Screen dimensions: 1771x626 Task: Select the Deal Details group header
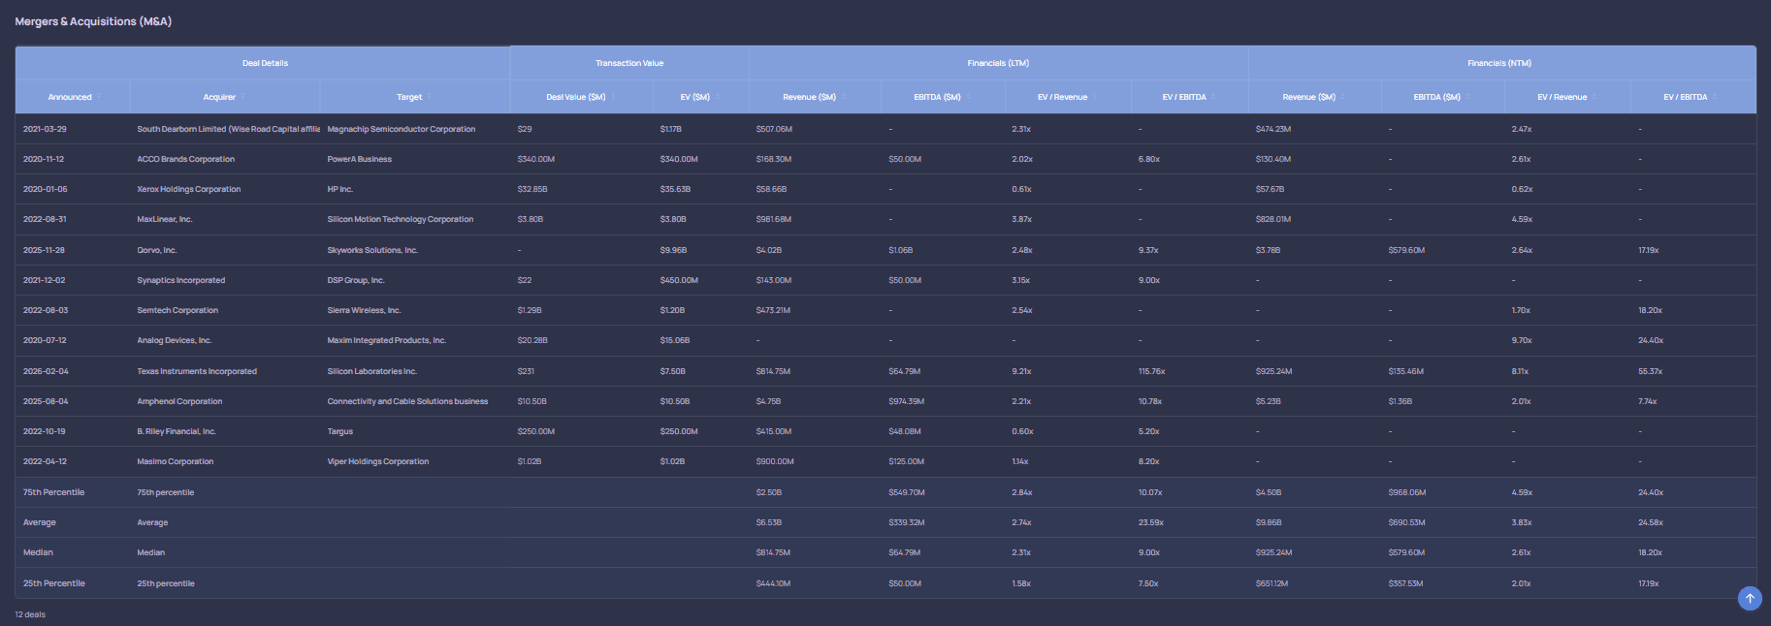tap(265, 63)
